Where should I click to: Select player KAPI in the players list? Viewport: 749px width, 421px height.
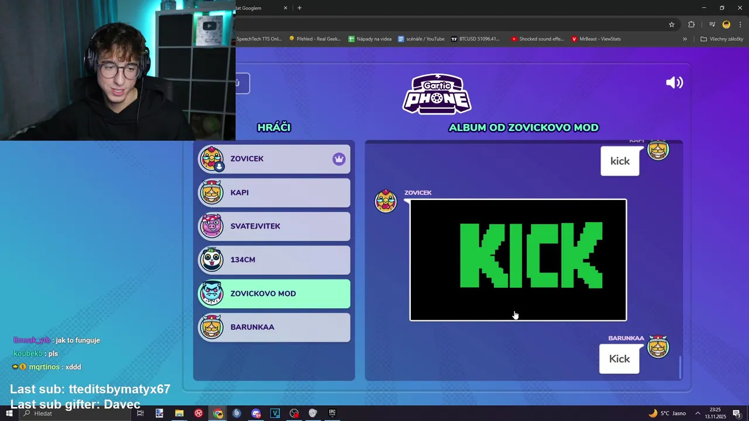tap(274, 192)
